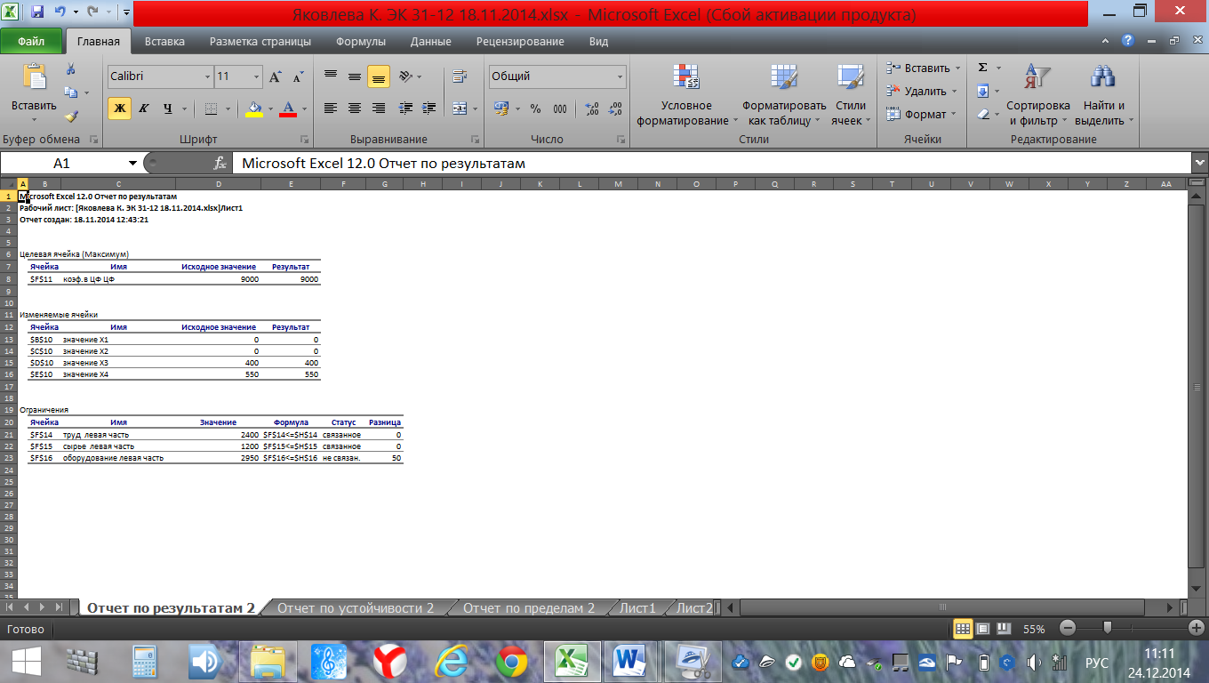This screenshot has width=1209, height=683.
Task: Decrease font size with the small A
Action: pos(297,77)
